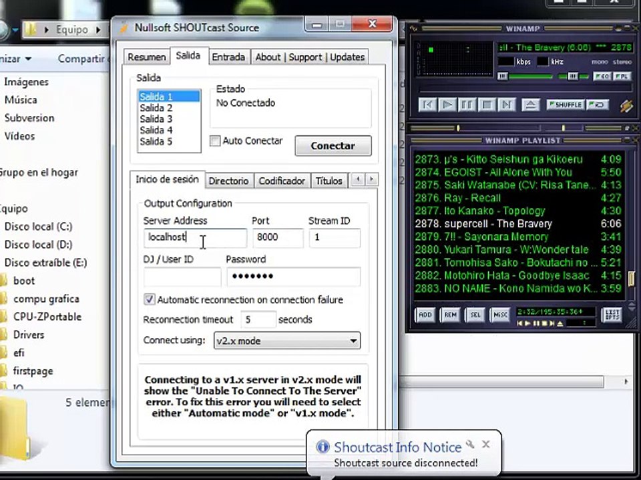Click playlist SEL button
The image size is (641, 480).
pos(475,315)
